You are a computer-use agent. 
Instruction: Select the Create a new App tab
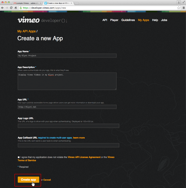(x=58, y=3)
